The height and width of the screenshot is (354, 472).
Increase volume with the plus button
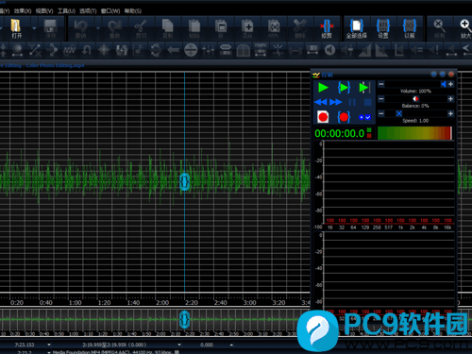tap(450, 84)
